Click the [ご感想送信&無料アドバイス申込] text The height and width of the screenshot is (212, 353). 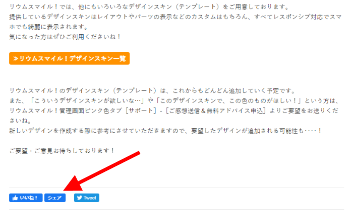click(x=216, y=111)
